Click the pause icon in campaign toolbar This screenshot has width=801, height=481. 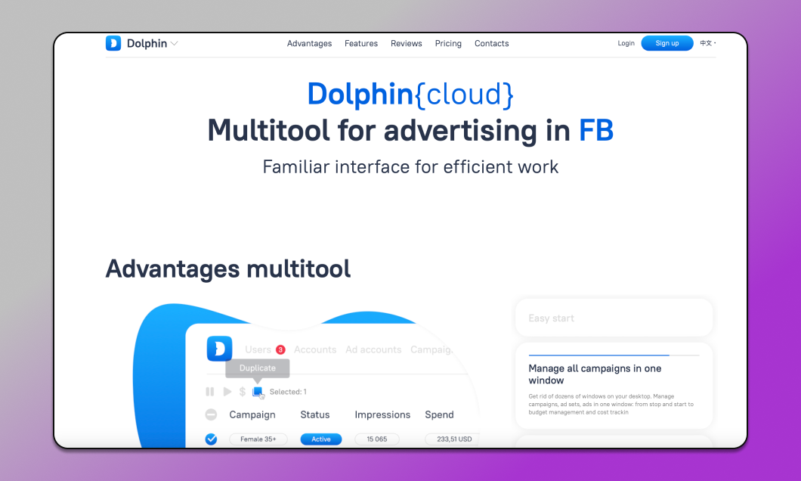210,392
